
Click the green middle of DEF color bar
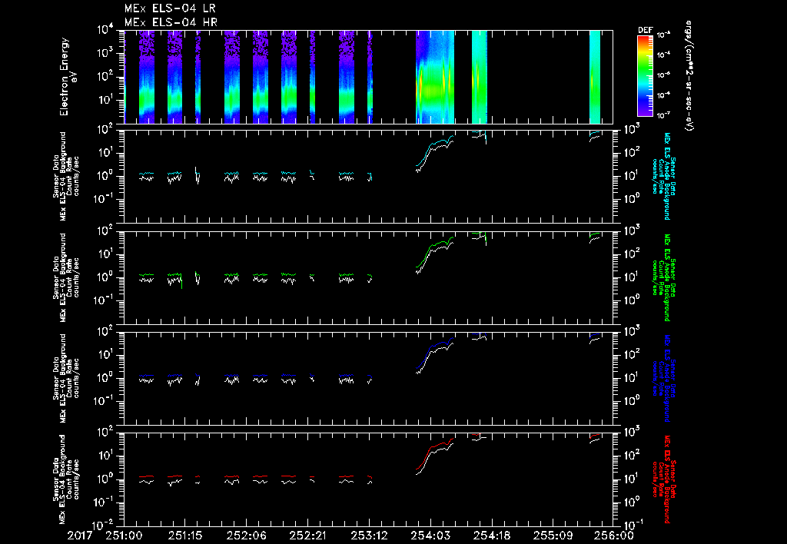(646, 70)
